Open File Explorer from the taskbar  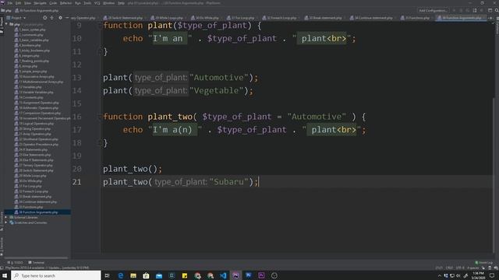coord(133,275)
